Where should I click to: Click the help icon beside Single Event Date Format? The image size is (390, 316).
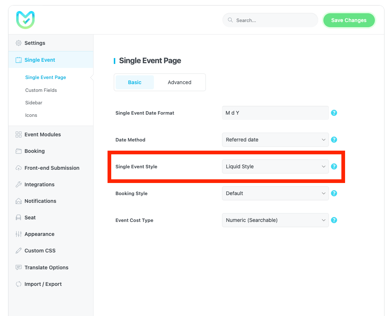(x=334, y=113)
